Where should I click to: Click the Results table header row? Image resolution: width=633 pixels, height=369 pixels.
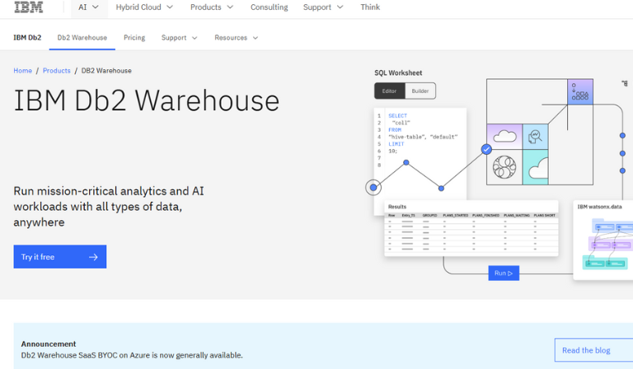click(x=471, y=215)
